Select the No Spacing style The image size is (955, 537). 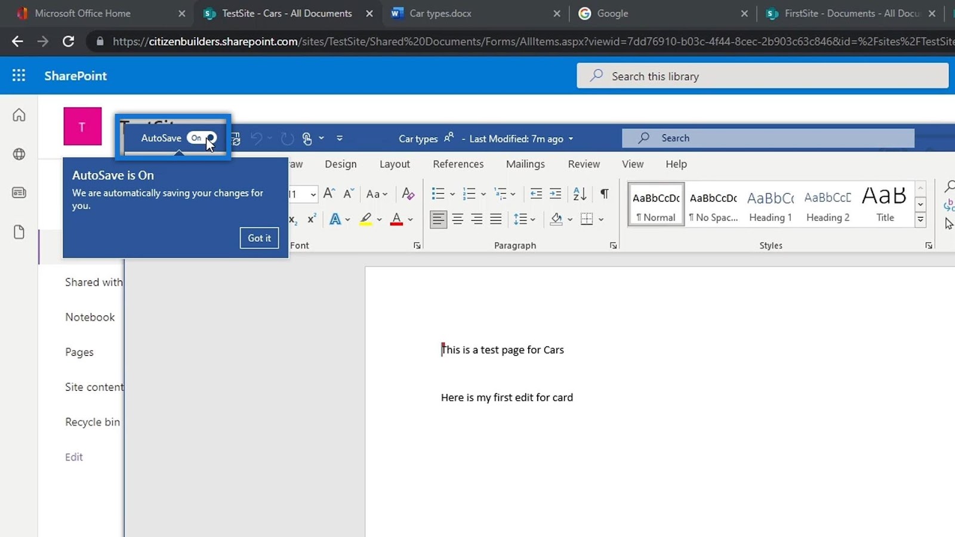coord(713,205)
